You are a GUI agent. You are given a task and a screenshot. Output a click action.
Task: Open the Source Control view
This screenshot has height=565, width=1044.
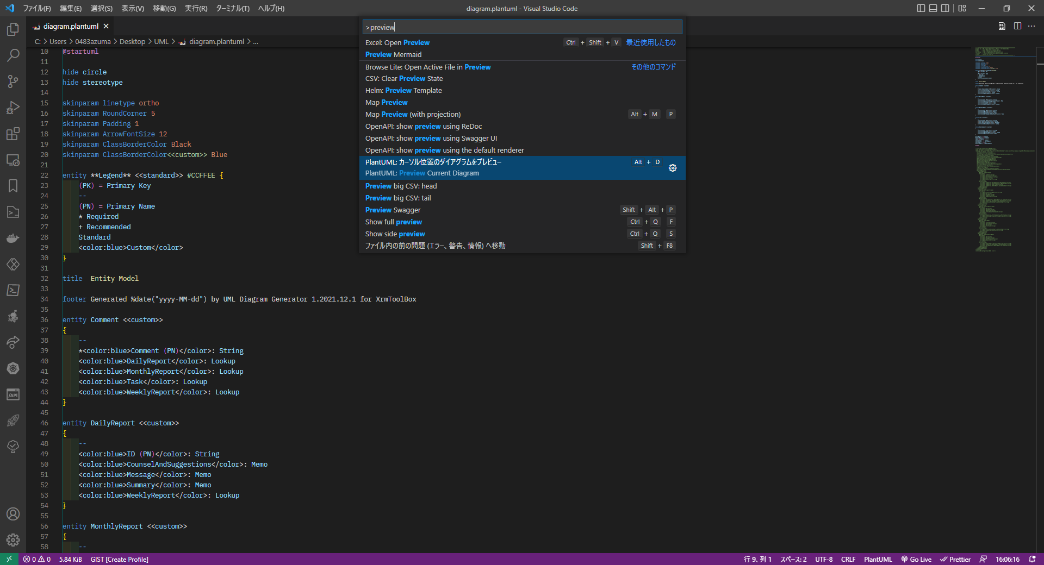[13, 81]
